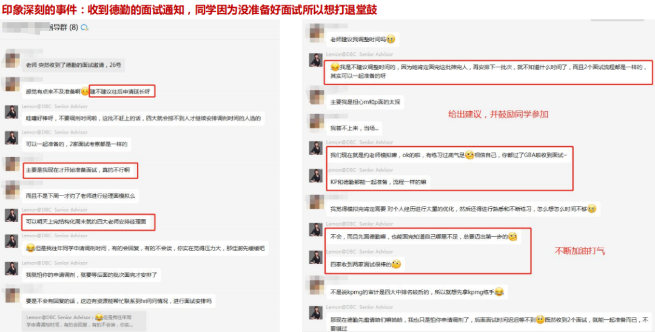655x332 pixels.
Task: Click the sender name 'Lemon@DBC Senior Advisor' above '不会,而且先面德勤嘛'
Action: (360, 224)
